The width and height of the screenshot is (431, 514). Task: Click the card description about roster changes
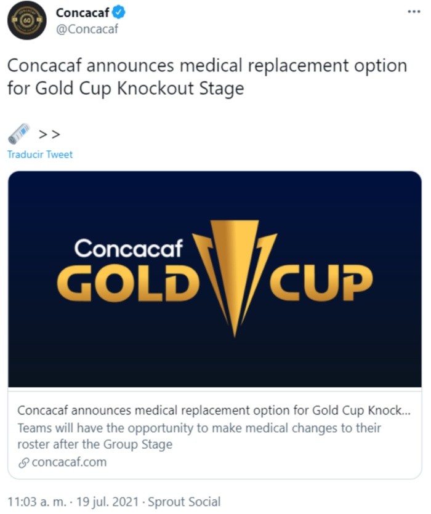point(199,436)
